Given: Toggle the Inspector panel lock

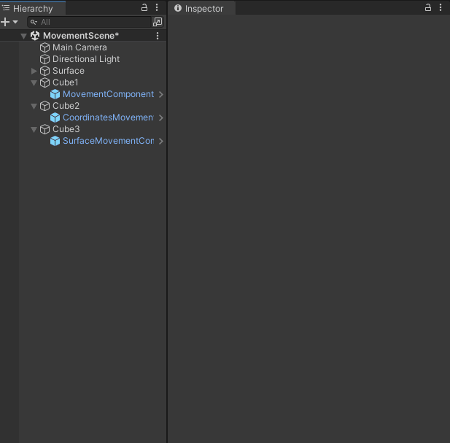Looking at the screenshot, I should (427, 8).
